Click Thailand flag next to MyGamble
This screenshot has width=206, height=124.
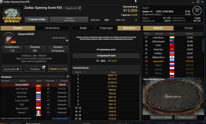pyautogui.click(x=38, y=97)
